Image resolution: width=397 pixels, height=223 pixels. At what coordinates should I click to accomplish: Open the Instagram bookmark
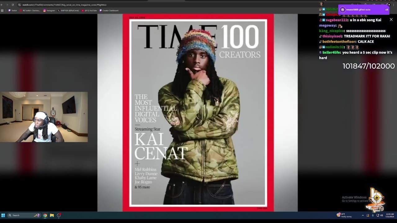point(49,11)
